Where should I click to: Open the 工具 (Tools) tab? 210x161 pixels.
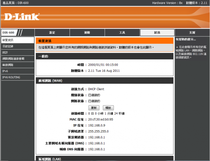122,32
